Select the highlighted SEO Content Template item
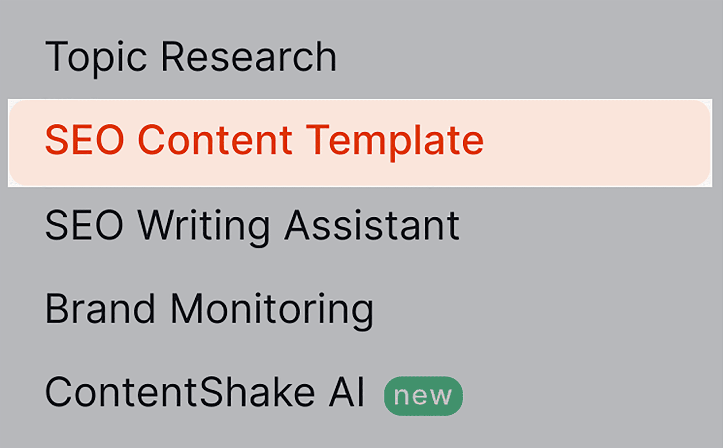The width and height of the screenshot is (723, 448). 264,140
